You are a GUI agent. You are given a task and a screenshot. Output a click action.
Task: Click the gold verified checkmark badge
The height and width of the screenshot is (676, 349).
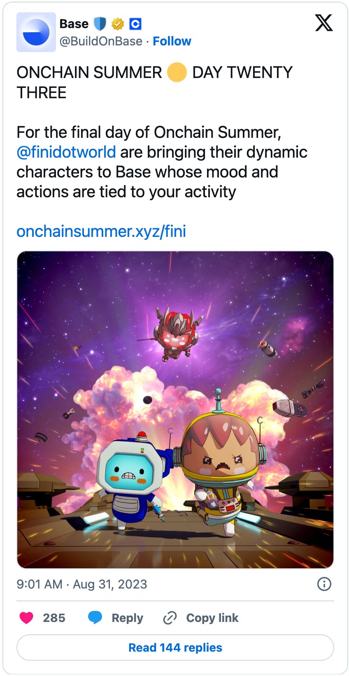click(x=118, y=24)
